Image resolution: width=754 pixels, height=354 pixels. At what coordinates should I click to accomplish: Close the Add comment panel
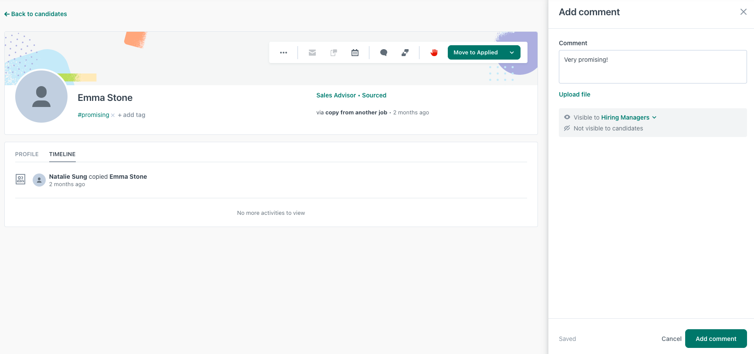coord(744,12)
